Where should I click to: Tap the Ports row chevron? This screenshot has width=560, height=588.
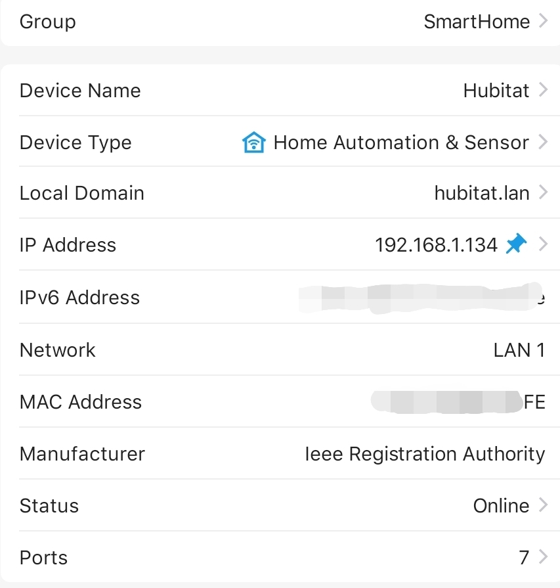[x=543, y=556]
